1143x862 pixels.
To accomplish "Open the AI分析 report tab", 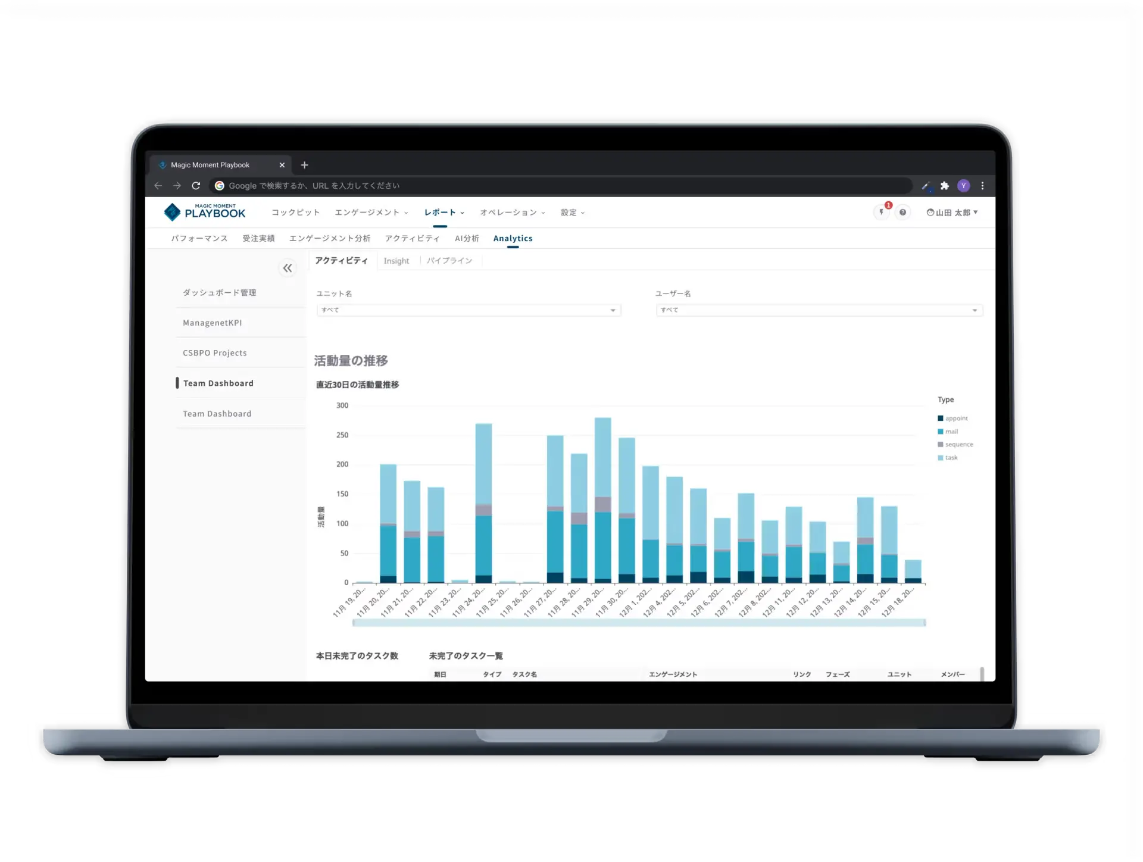I will [x=467, y=238].
